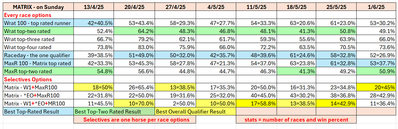The image size is (398, 129).
Task: Select the cell showing 26=65.4%
Action: tap(134, 88)
